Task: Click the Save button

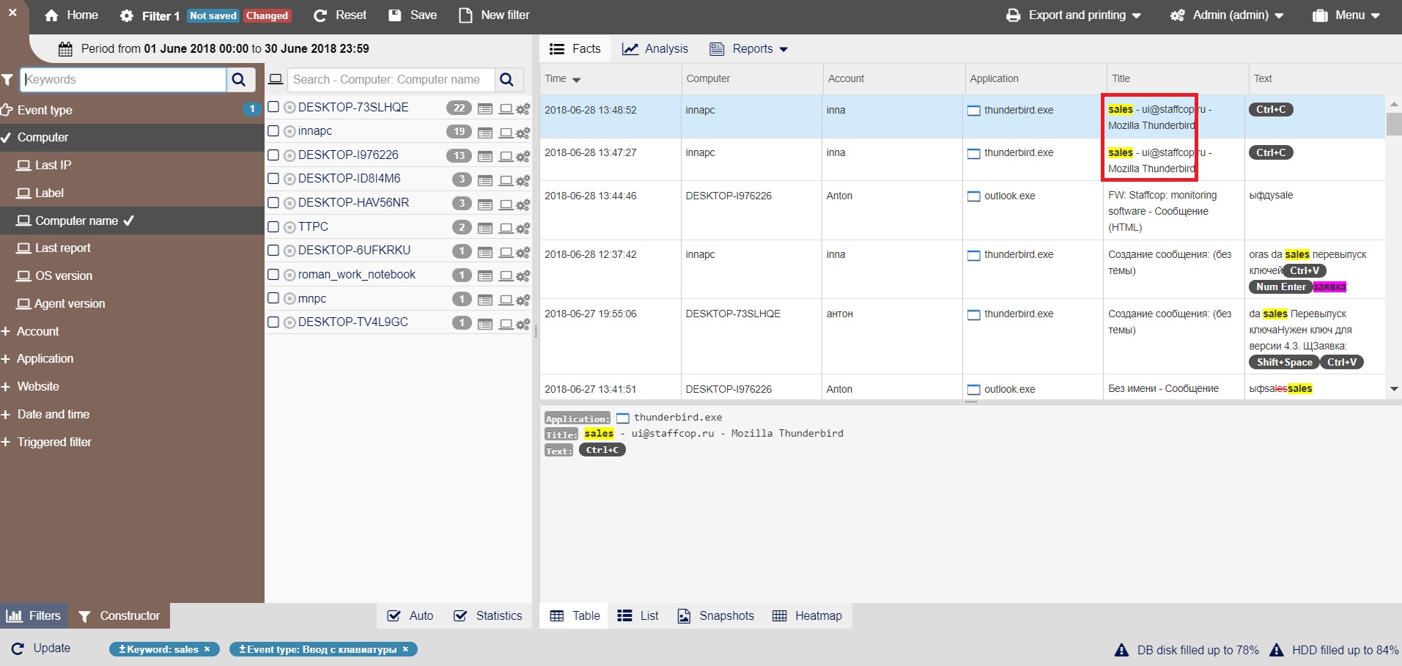Action: coord(413,15)
